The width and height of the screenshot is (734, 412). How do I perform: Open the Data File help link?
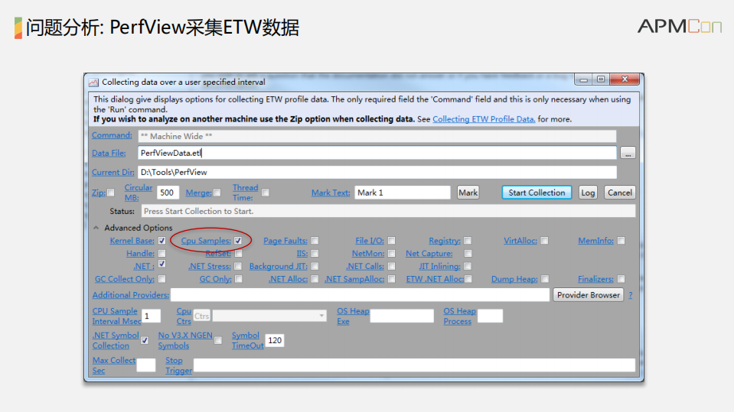pyautogui.click(x=109, y=153)
